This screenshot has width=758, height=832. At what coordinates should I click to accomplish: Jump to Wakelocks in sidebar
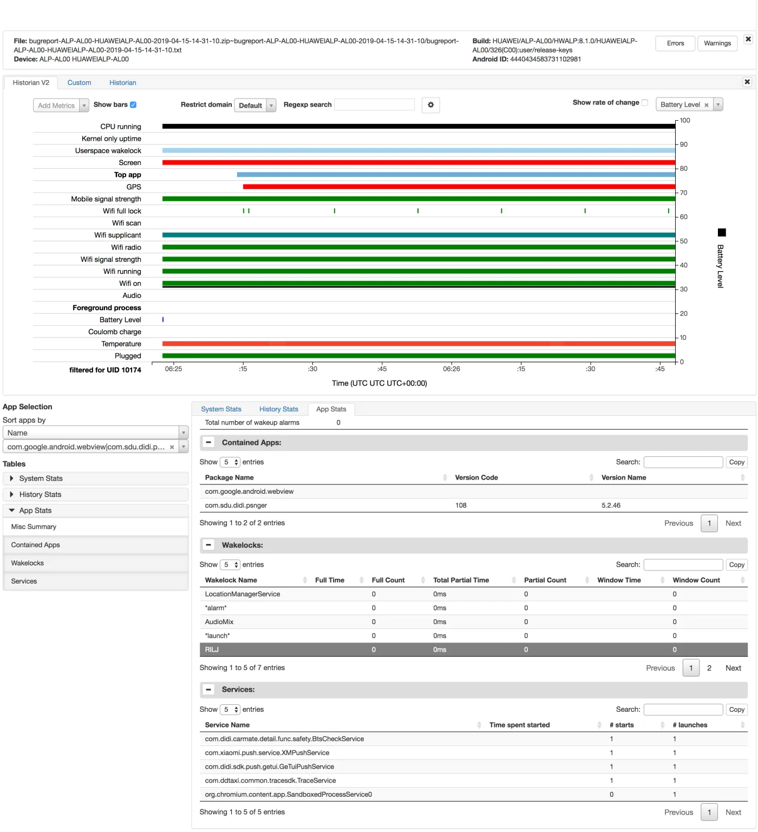pyautogui.click(x=96, y=564)
